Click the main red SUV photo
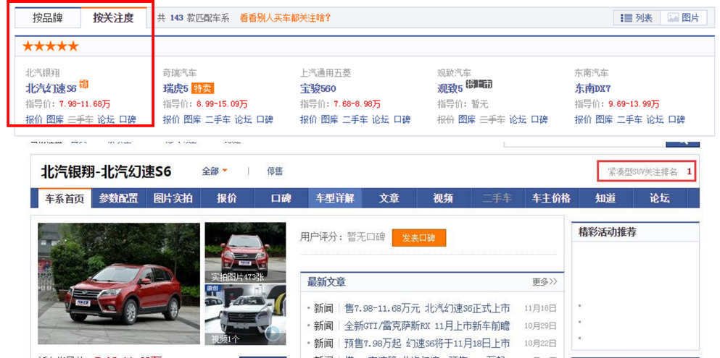The width and height of the screenshot is (720, 358). click(119, 284)
